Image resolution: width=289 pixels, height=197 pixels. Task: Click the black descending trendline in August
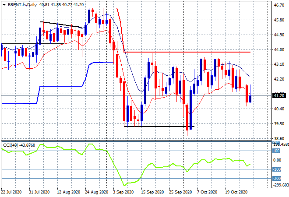click(61, 25)
